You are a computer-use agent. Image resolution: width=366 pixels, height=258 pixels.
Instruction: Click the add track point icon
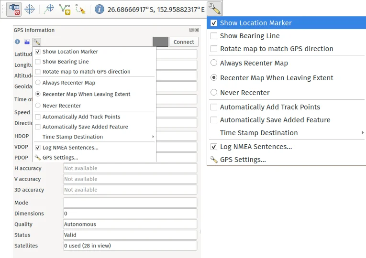(x=49, y=9)
